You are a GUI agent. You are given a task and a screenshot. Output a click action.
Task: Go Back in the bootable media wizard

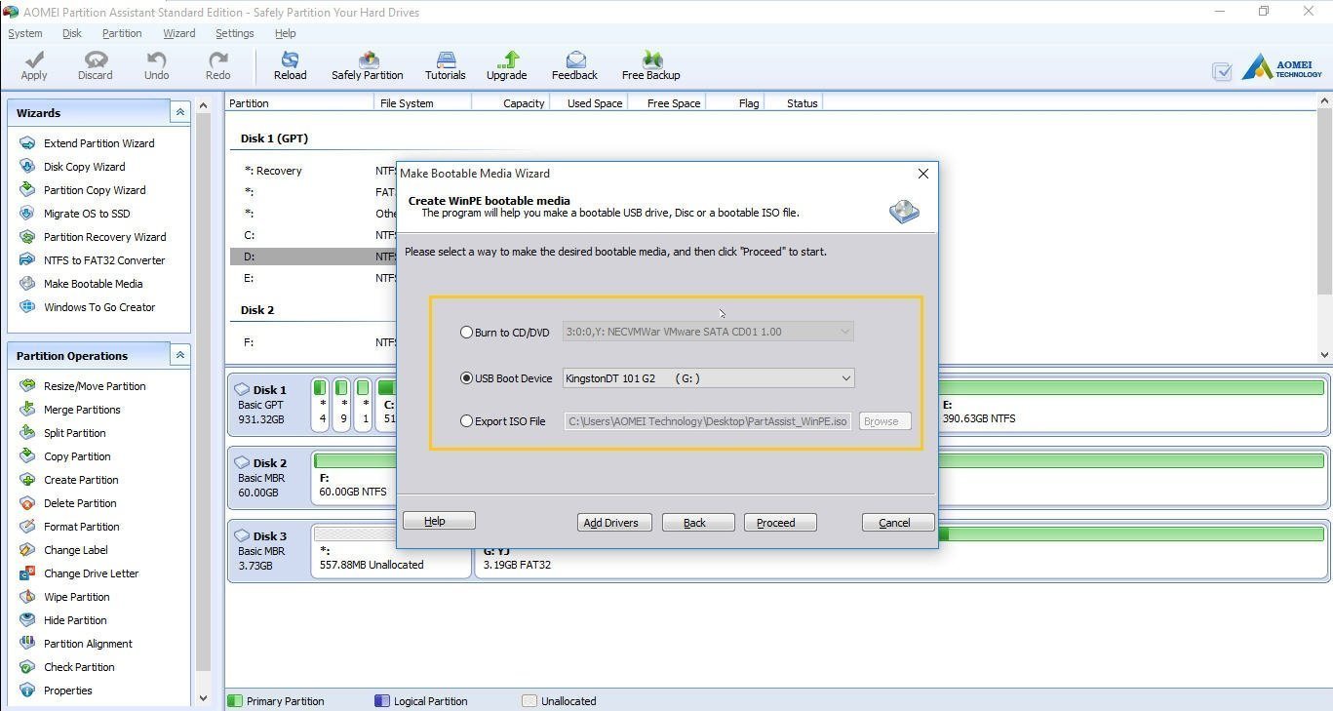click(x=698, y=523)
